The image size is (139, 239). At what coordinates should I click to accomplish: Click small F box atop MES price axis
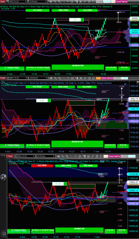pyautogui.click(x=138, y=83)
